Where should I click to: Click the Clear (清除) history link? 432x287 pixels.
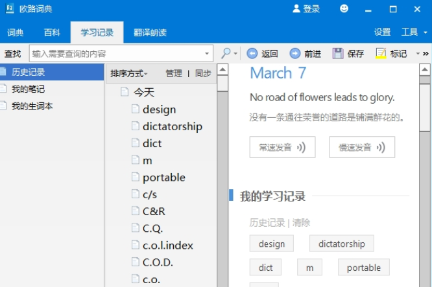[301, 222]
